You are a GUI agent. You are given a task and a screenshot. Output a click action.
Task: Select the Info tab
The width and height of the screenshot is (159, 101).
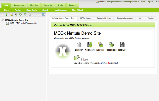tap(140, 19)
